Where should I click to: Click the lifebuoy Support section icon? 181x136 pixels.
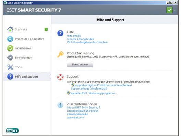(60, 77)
